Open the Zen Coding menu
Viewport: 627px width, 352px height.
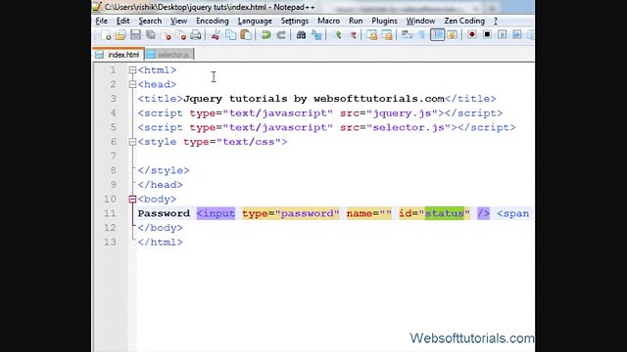tap(464, 21)
